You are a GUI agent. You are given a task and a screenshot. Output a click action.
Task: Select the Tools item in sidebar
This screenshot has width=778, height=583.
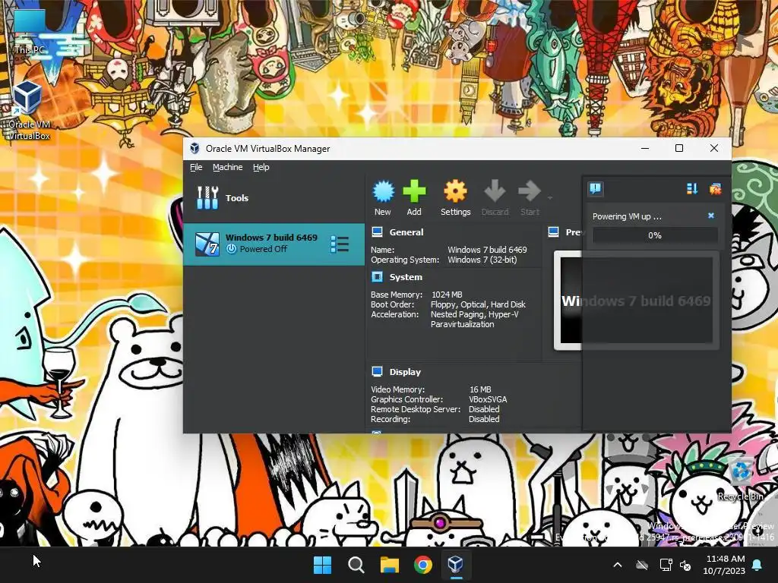pyautogui.click(x=274, y=198)
